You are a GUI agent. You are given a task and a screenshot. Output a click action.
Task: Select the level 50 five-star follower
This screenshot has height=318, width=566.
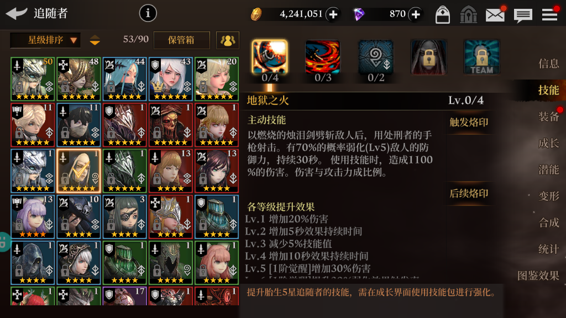click(33, 78)
